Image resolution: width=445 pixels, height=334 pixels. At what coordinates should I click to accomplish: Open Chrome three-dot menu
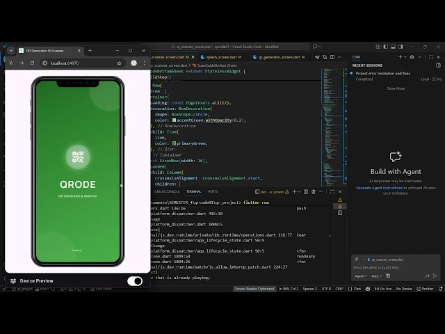[x=144, y=63]
